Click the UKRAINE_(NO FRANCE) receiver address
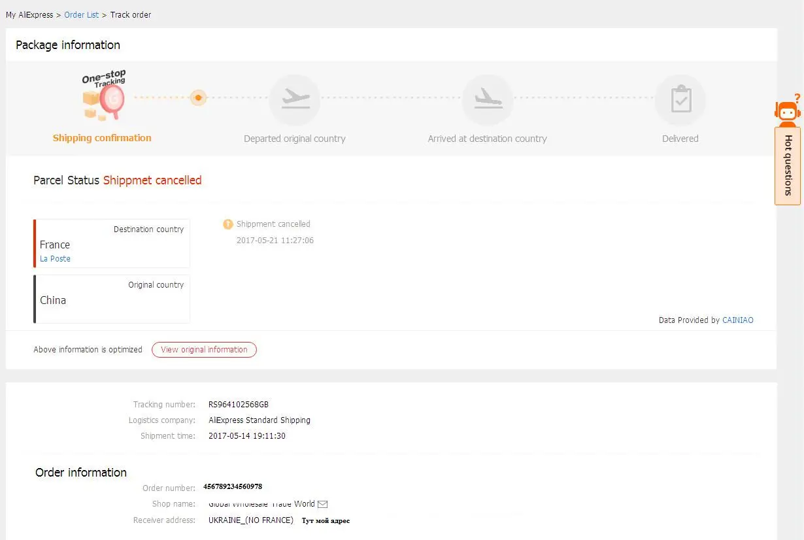Viewport: 804px width, 540px height. pos(251,520)
